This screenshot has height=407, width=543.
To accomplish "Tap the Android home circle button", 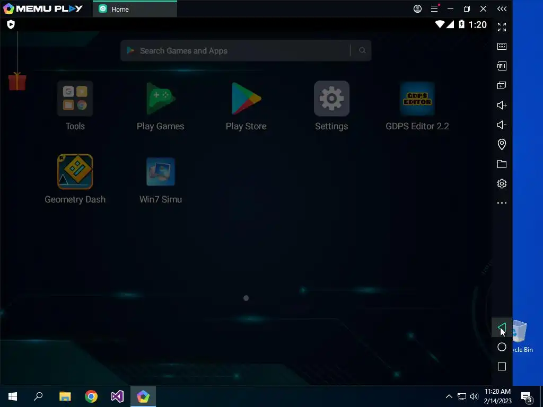I will pos(502,347).
